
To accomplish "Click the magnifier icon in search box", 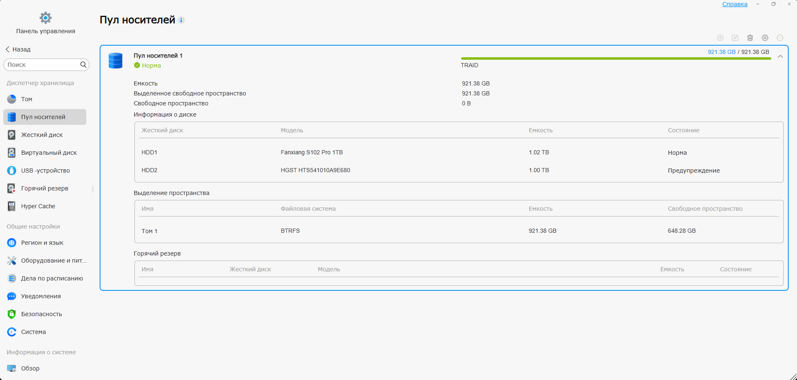I will 83,65.
